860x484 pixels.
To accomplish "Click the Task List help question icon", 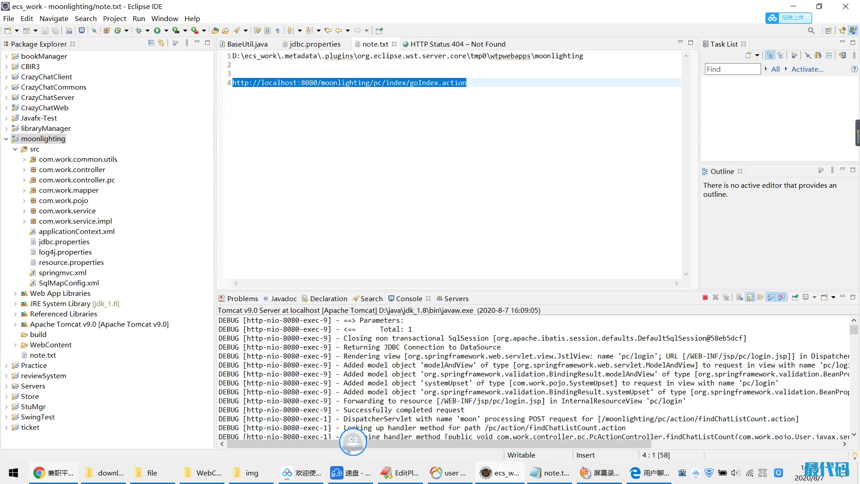I will click(x=854, y=69).
